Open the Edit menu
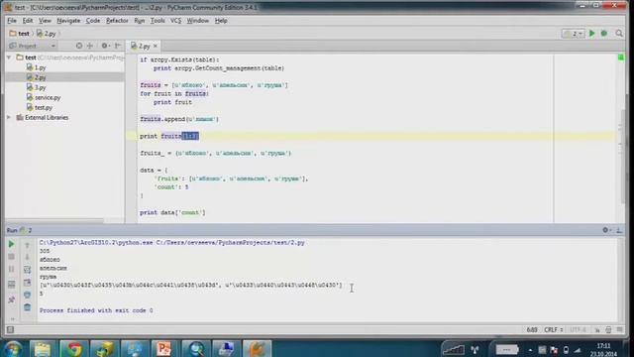Viewport: 634px width, 357px height. click(28, 21)
